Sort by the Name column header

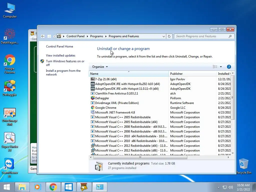pyautogui.click(x=129, y=74)
